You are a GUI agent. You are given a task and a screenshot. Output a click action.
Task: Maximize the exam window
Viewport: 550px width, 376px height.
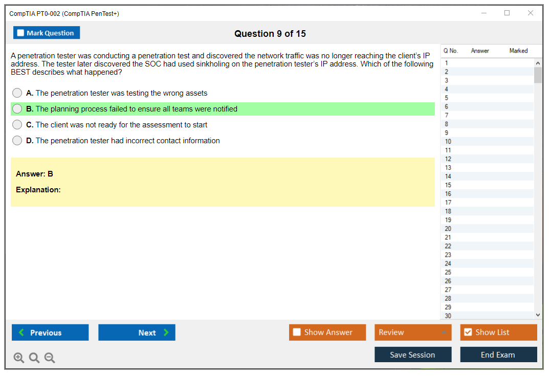point(507,13)
